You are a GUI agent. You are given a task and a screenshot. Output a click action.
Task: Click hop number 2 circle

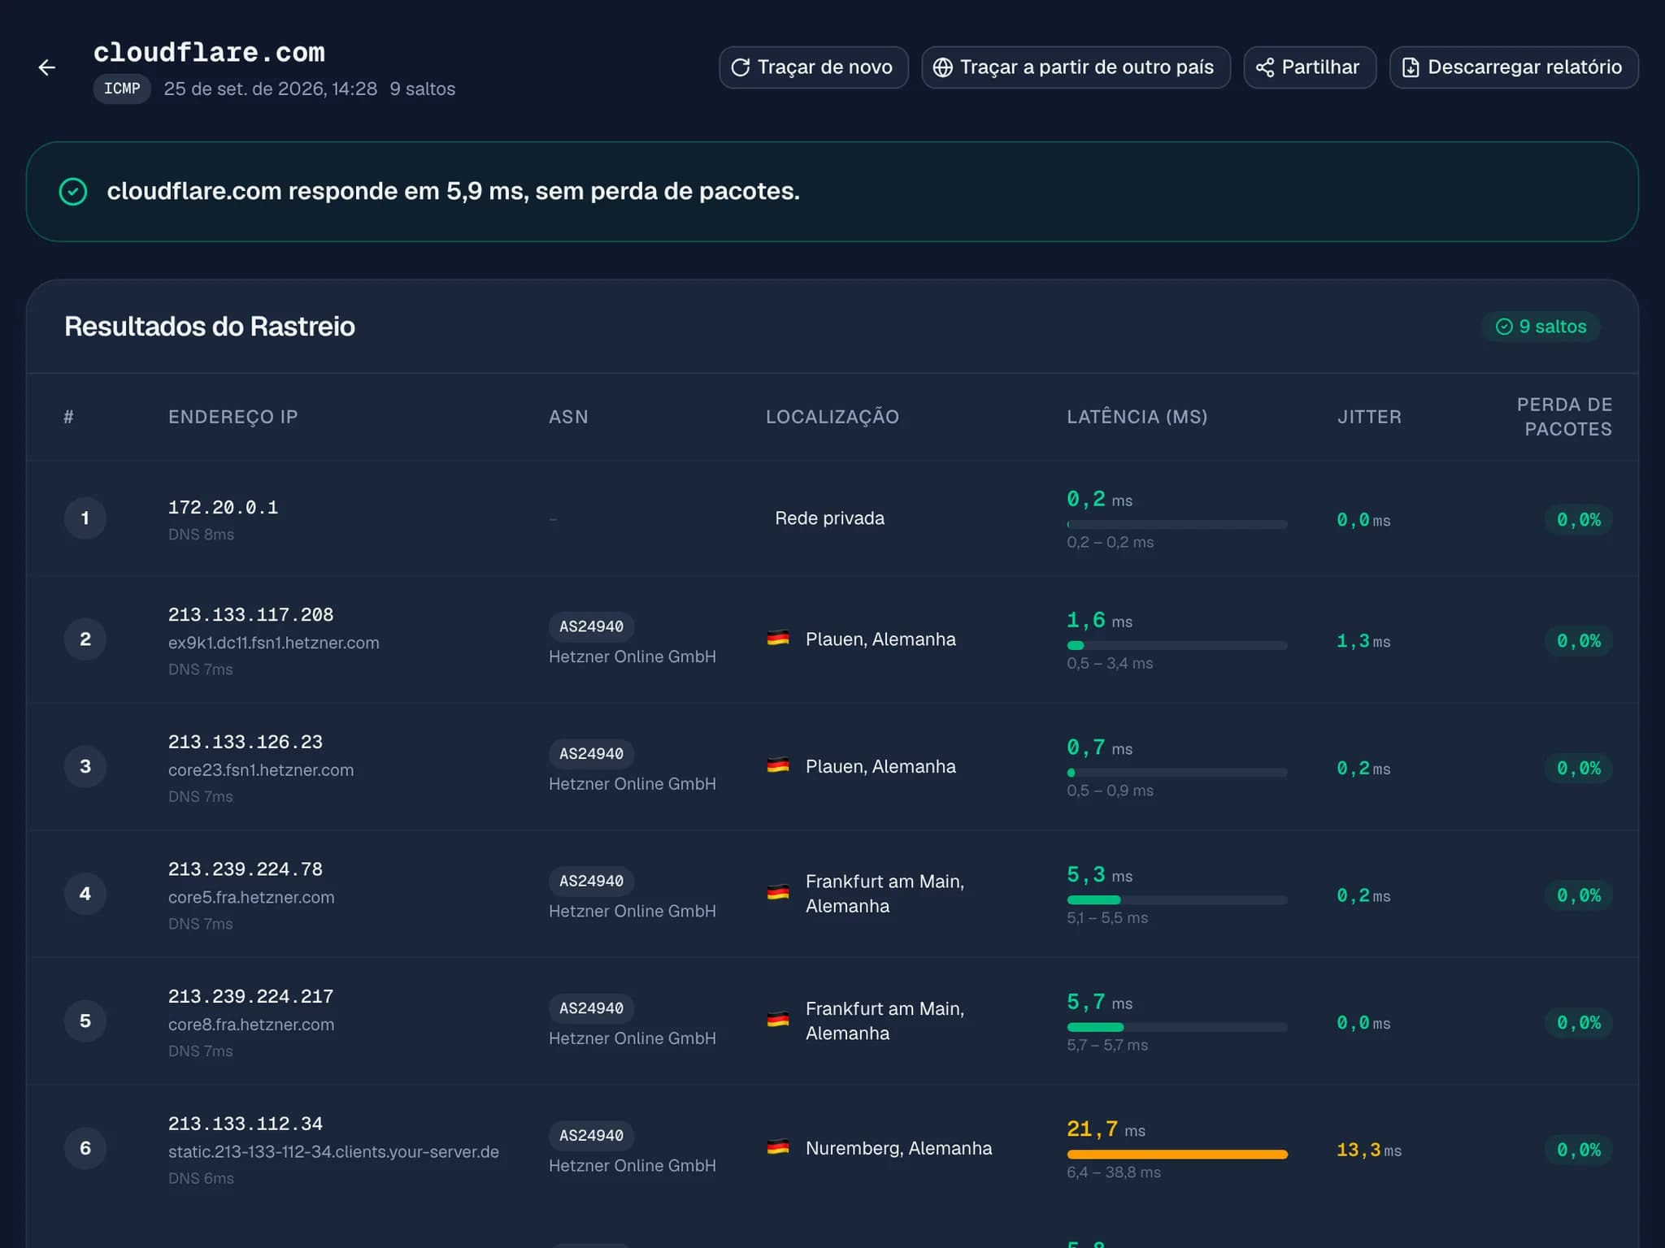[x=85, y=639]
